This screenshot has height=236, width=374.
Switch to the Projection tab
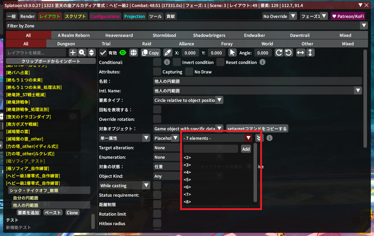click(x=134, y=16)
